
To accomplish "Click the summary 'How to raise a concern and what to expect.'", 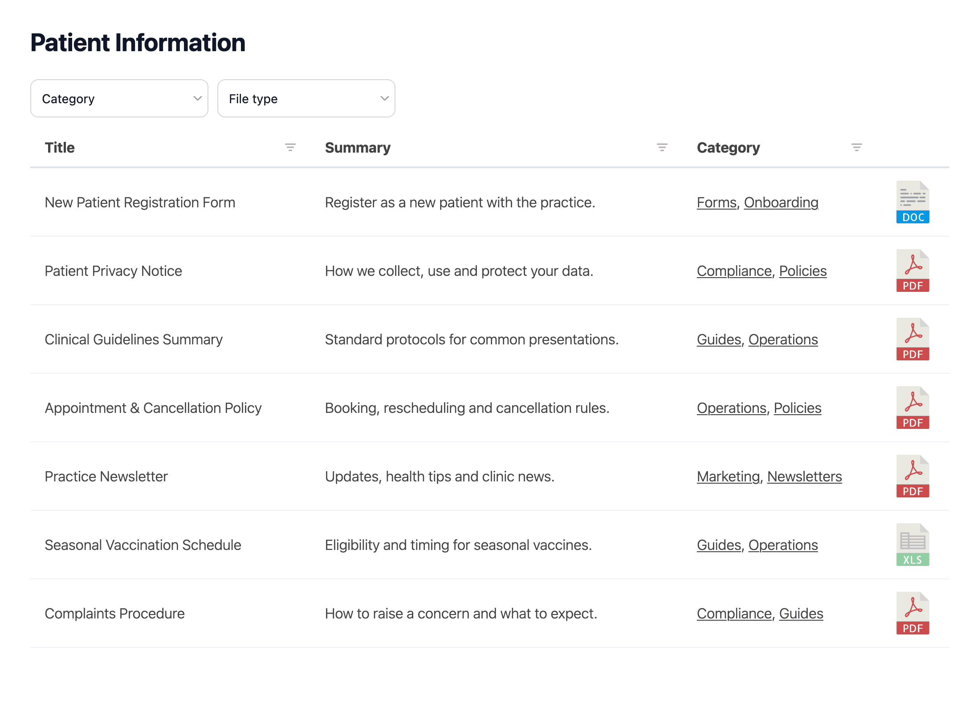I will [461, 614].
